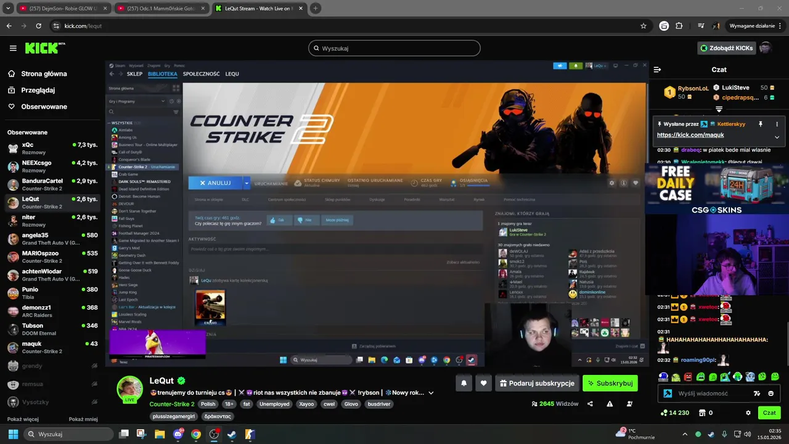Send message with the Czat button
789x444 pixels.
click(x=769, y=413)
